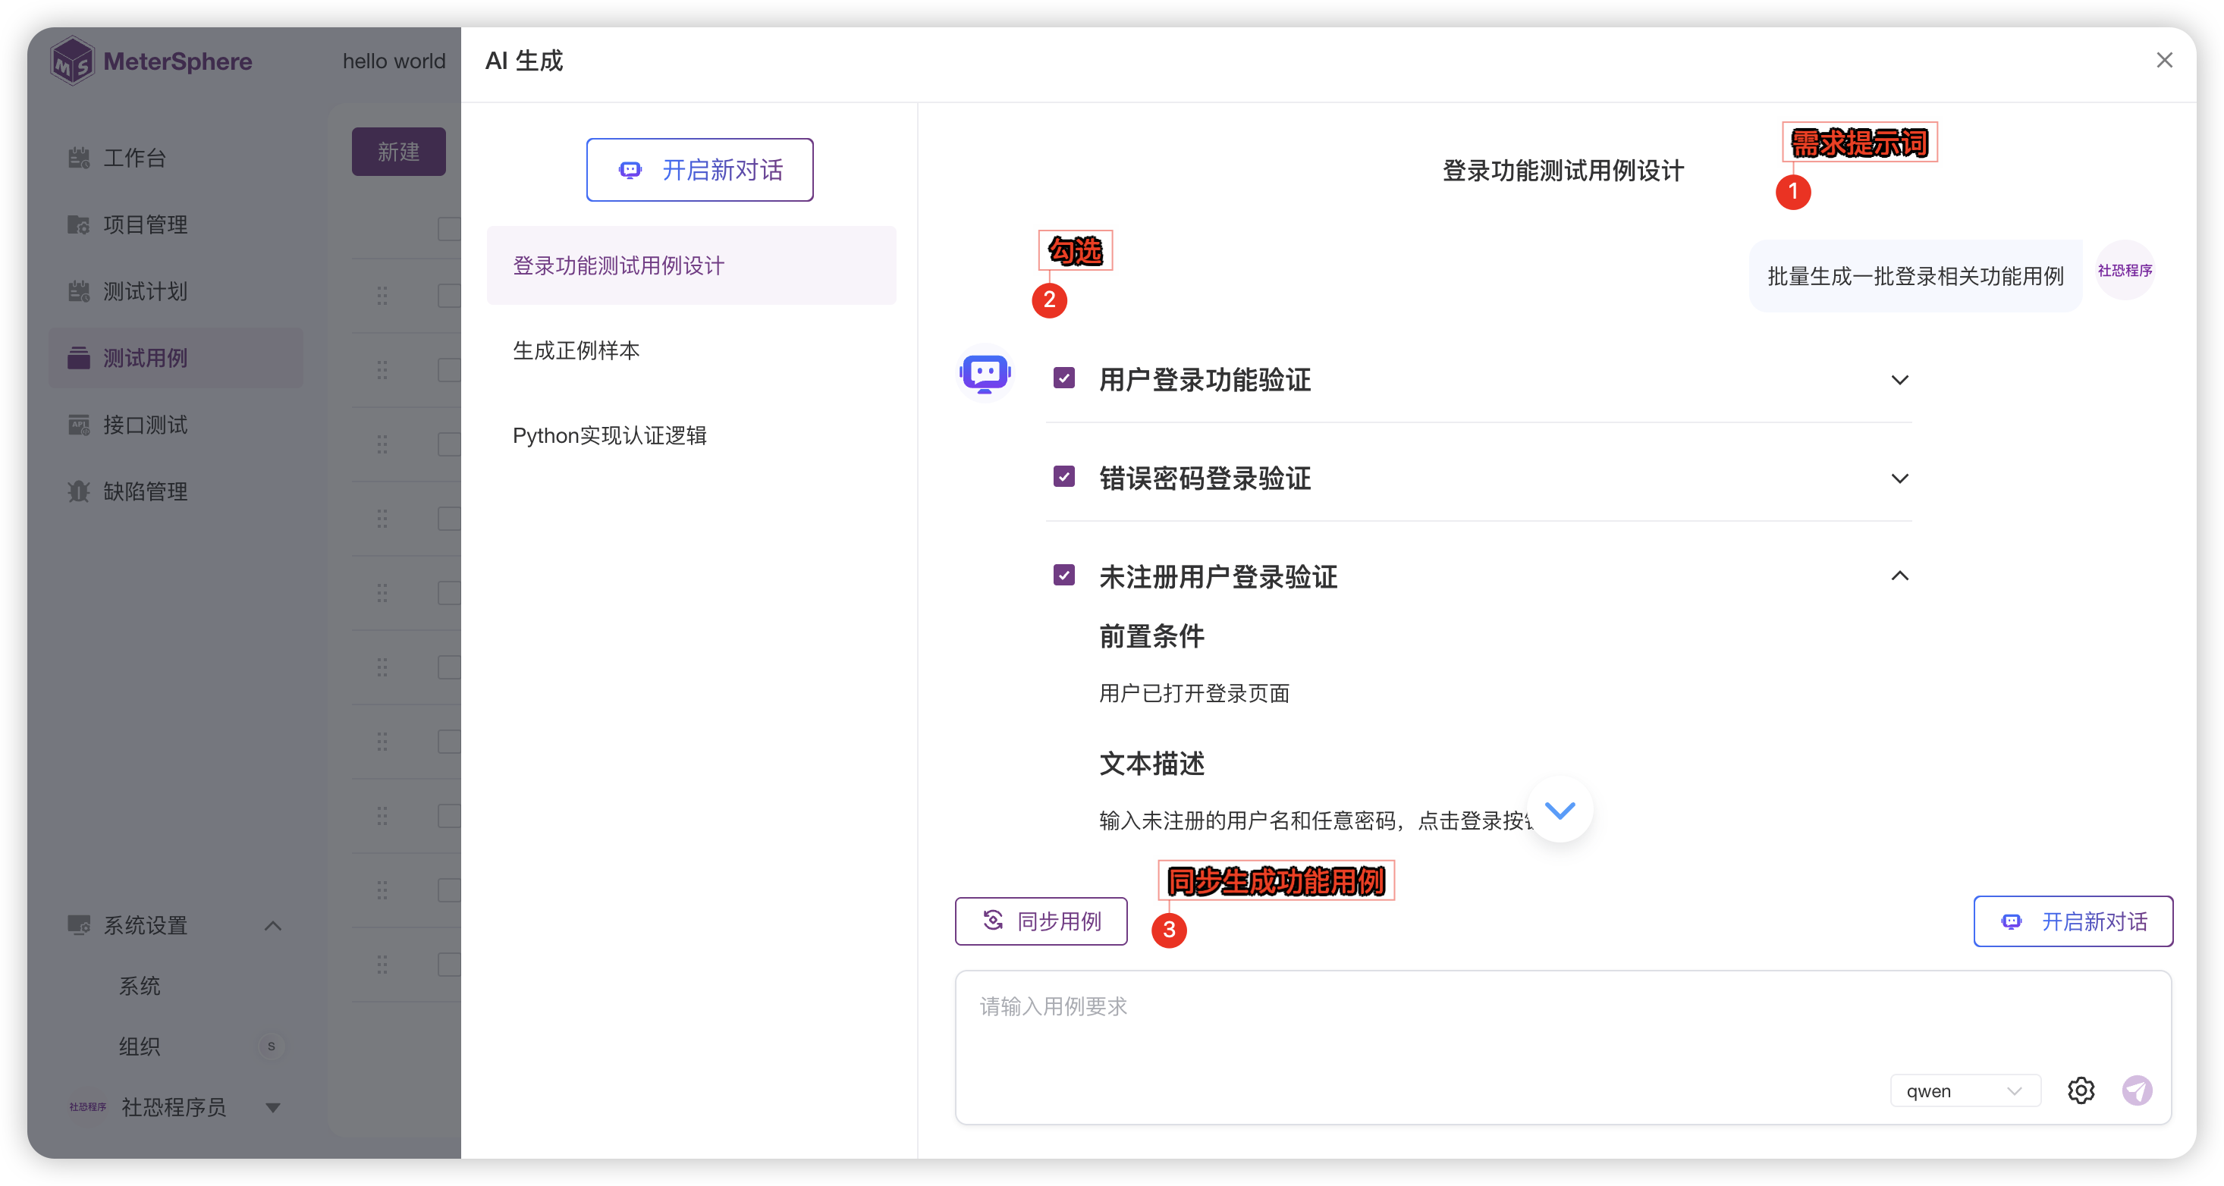2224x1186 pixels.
Task: Click the 登录功能测试用例设计 chat title
Action: tap(1563, 170)
